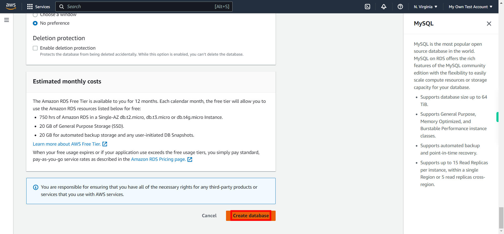Close the MySQL info panel
This screenshot has height=234, width=504.
[x=489, y=24]
